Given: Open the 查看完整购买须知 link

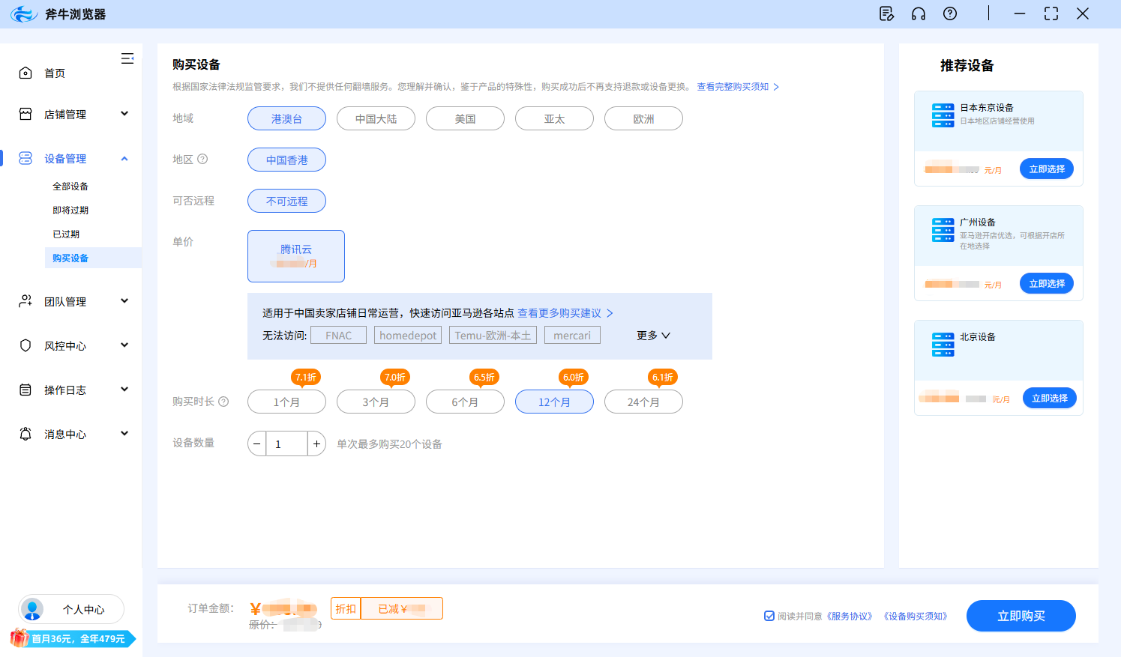Looking at the screenshot, I should point(734,87).
